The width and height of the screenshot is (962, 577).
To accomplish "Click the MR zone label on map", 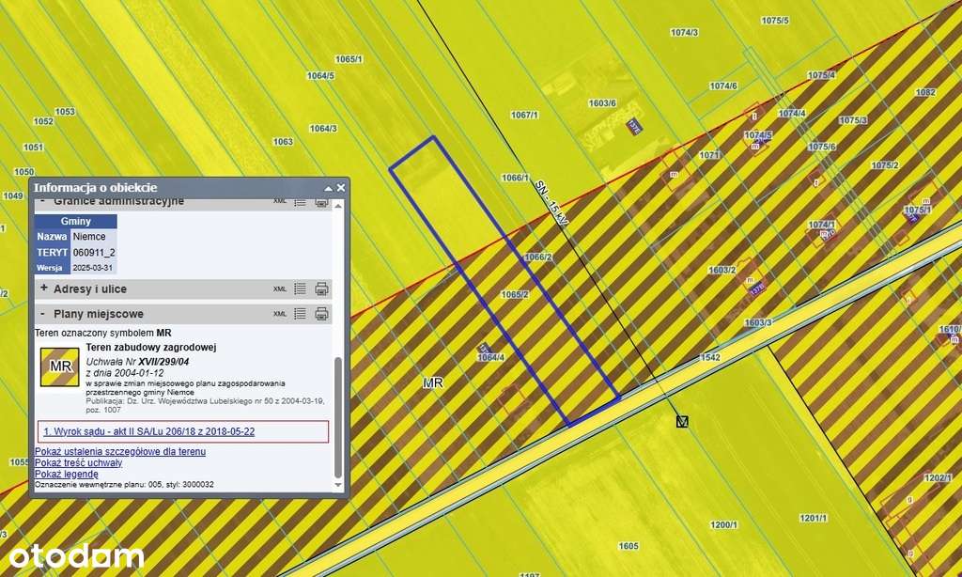I will point(432,383).
